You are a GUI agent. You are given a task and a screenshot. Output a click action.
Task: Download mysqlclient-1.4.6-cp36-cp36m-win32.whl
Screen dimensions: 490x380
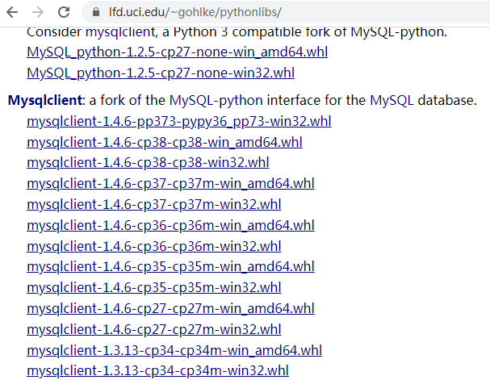pos(154,246)
